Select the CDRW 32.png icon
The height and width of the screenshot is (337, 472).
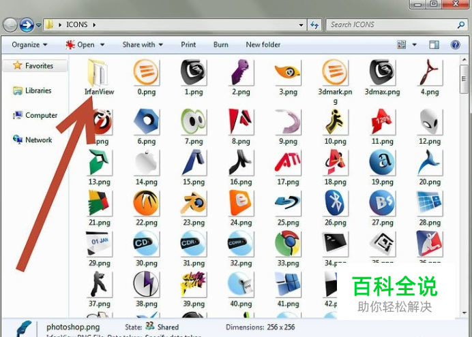[241, 244]
